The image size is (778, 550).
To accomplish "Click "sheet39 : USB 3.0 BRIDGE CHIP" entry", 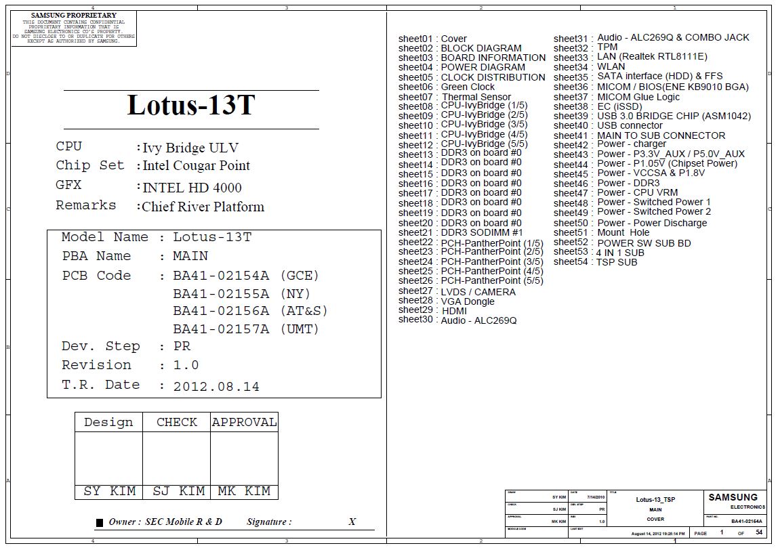I will [653, 116].
